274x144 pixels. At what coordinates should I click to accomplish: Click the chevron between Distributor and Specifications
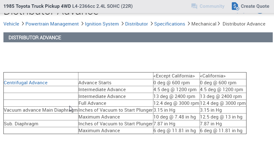tap(151, 24)
